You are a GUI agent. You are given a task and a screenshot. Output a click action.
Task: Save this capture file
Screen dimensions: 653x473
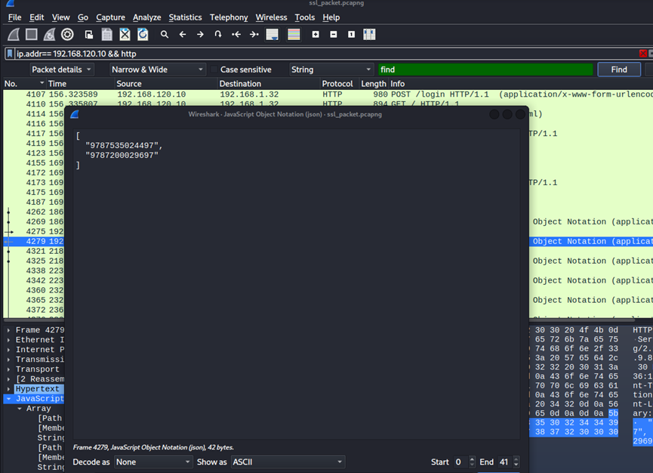click(107, 34)
